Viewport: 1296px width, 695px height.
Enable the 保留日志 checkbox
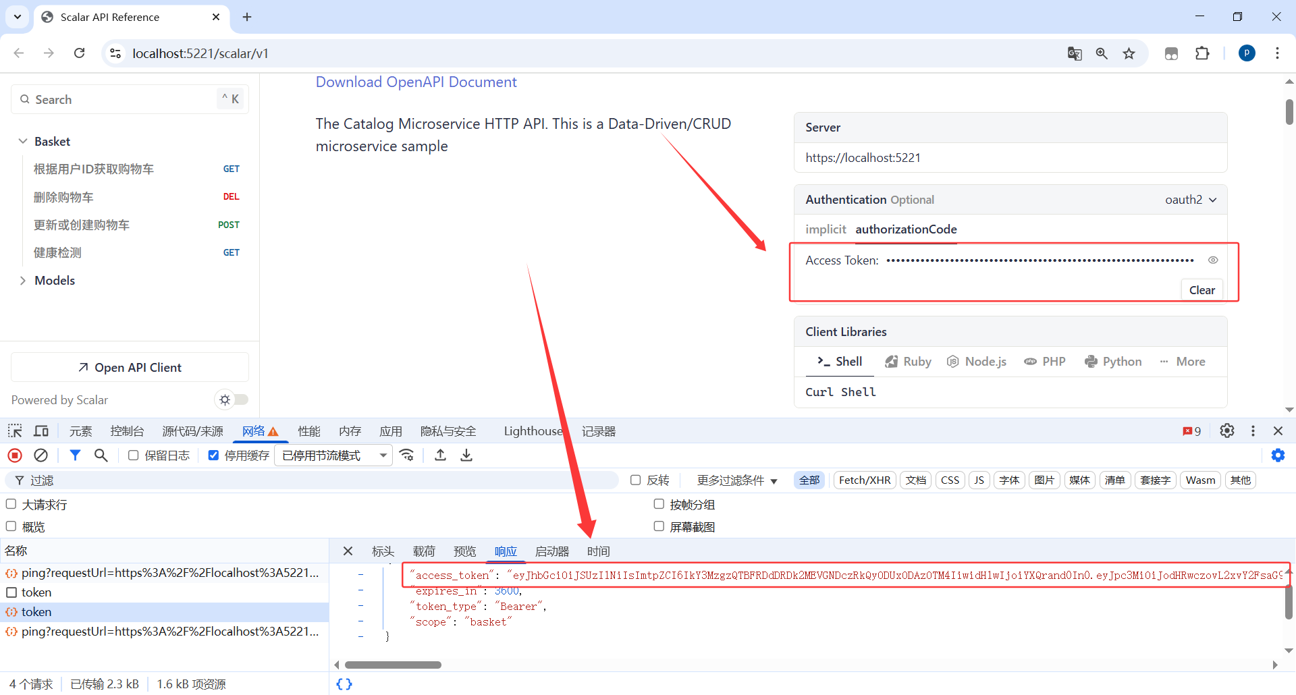click(134, 455)
